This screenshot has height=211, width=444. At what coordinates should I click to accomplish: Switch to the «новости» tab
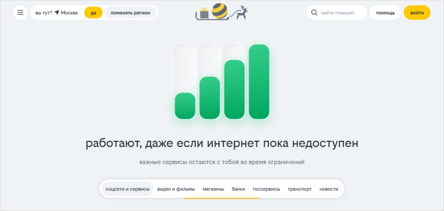click(x=329, y=189)
